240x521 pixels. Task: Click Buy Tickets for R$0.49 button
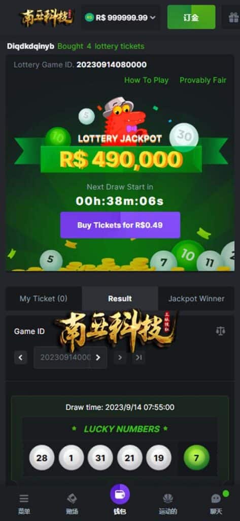(x=120, y=225)
